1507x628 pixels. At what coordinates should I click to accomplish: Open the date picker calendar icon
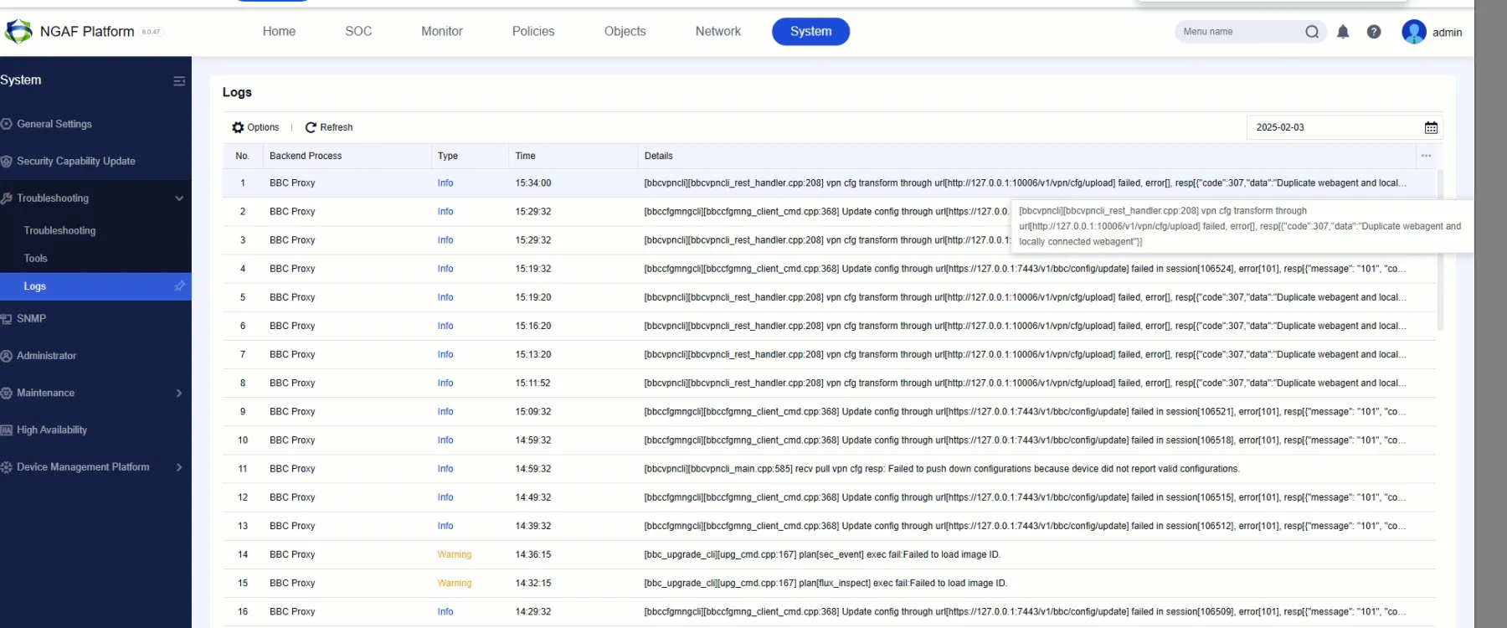(x=1431, y=127)
